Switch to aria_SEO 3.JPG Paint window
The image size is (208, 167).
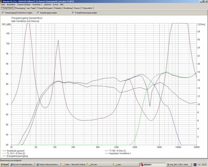pos(179,165)
